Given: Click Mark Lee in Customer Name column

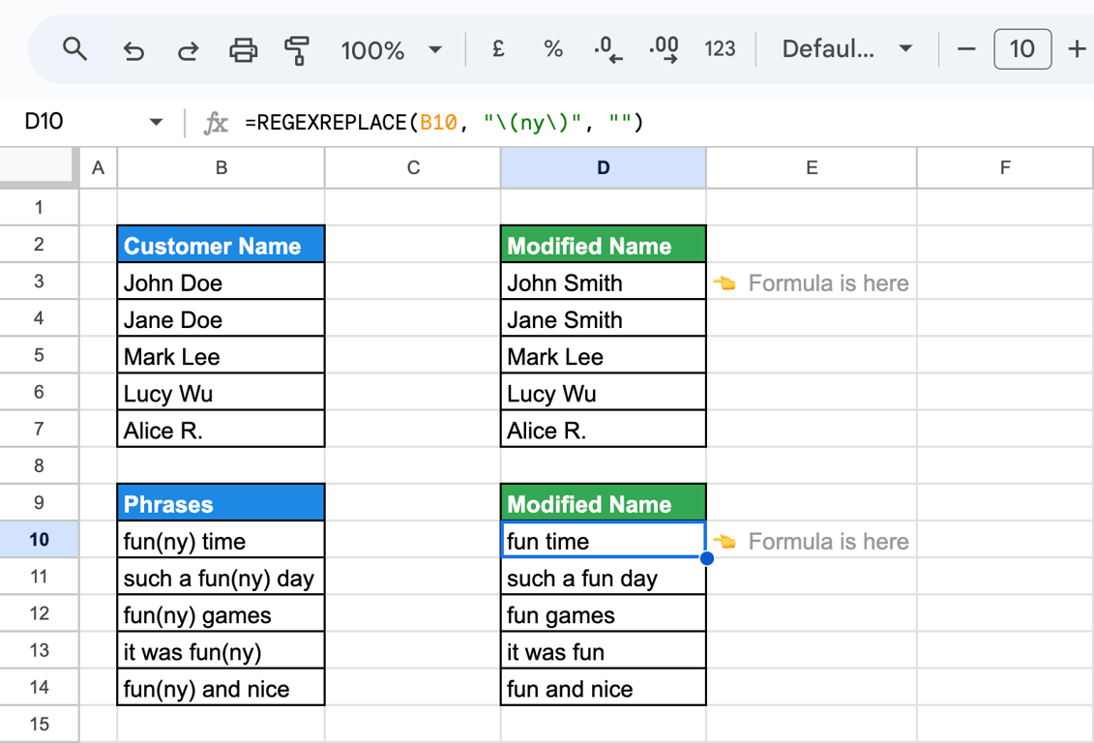Looking at the screenshot, I should (x=222, y=355).
